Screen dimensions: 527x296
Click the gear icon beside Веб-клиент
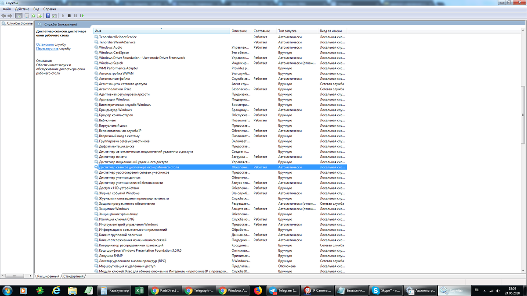point(96,120)
